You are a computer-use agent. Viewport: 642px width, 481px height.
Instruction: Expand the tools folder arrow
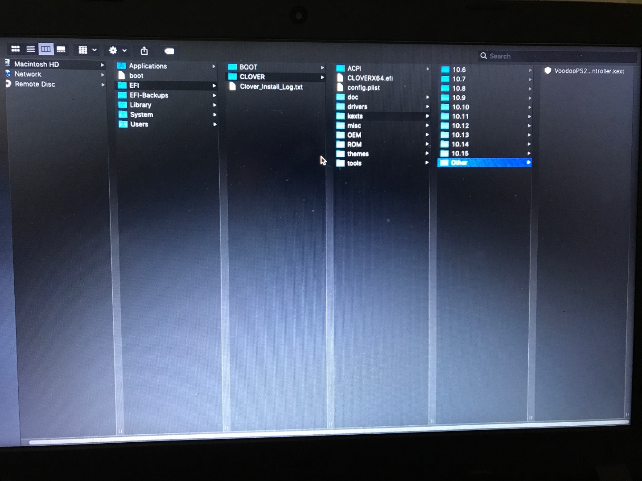coord(427,163)
